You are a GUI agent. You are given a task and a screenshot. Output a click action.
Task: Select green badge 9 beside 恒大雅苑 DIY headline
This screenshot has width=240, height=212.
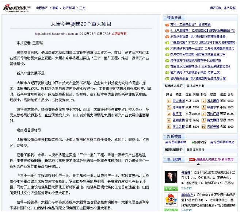tap(167, 73)
